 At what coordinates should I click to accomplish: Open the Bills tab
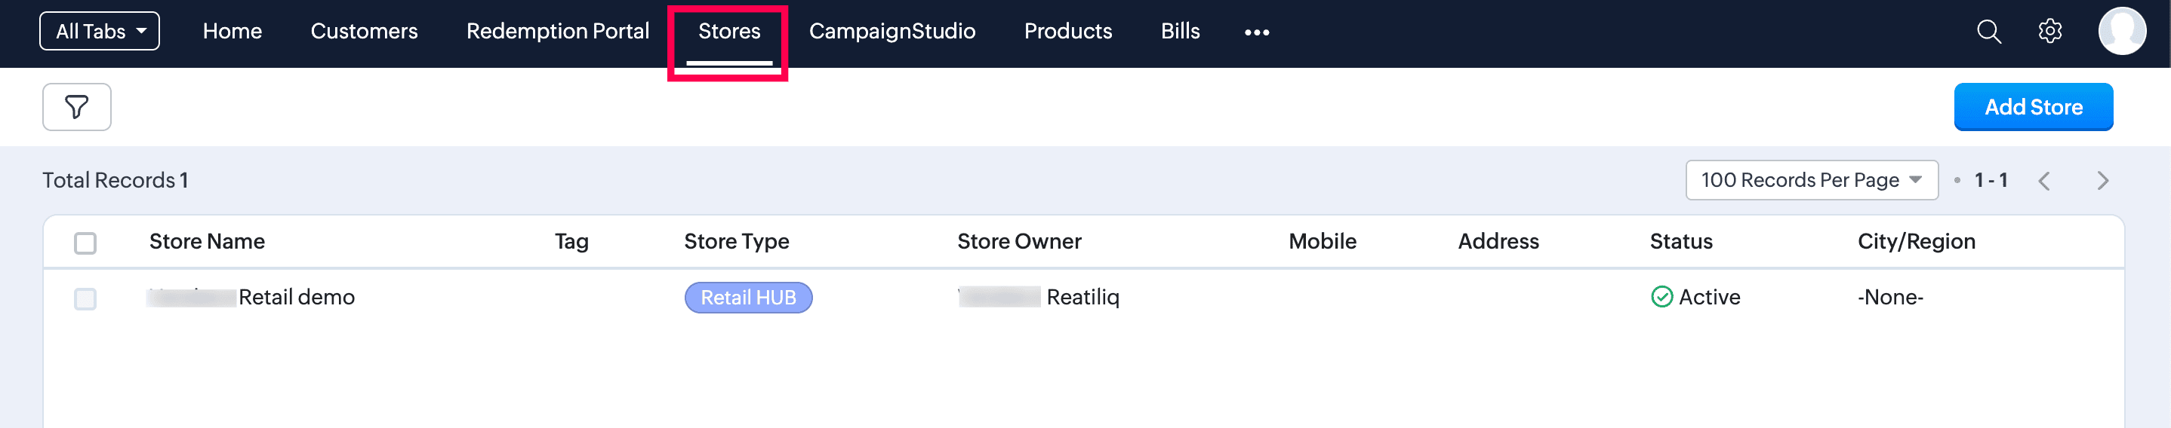point(1180,31)
